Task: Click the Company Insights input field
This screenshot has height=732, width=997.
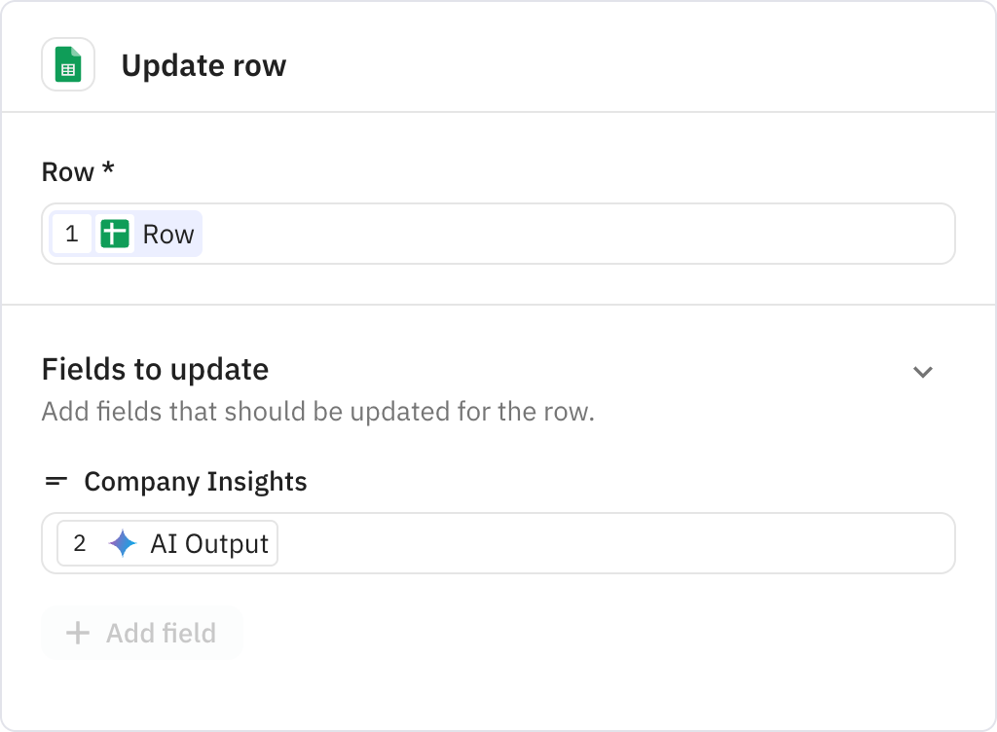Action: pos(584,543)
